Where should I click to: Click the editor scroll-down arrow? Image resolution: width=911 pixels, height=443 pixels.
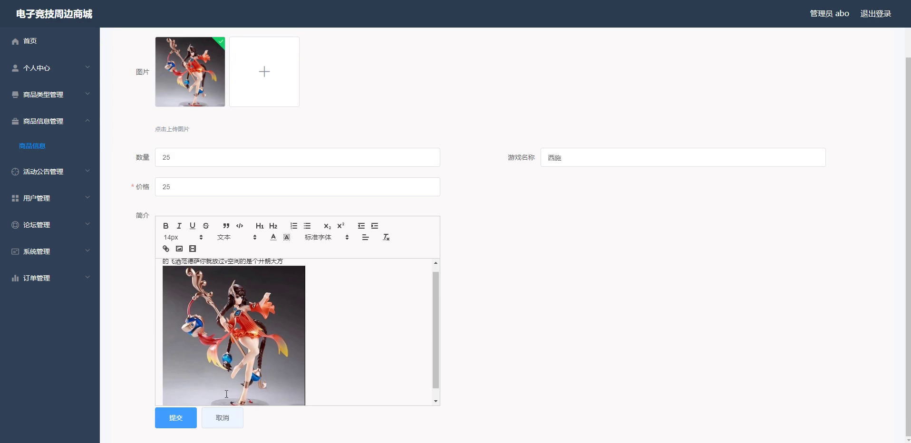point(436,401)
